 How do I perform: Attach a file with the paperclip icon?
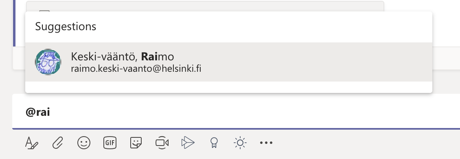[x=58, y=143]
